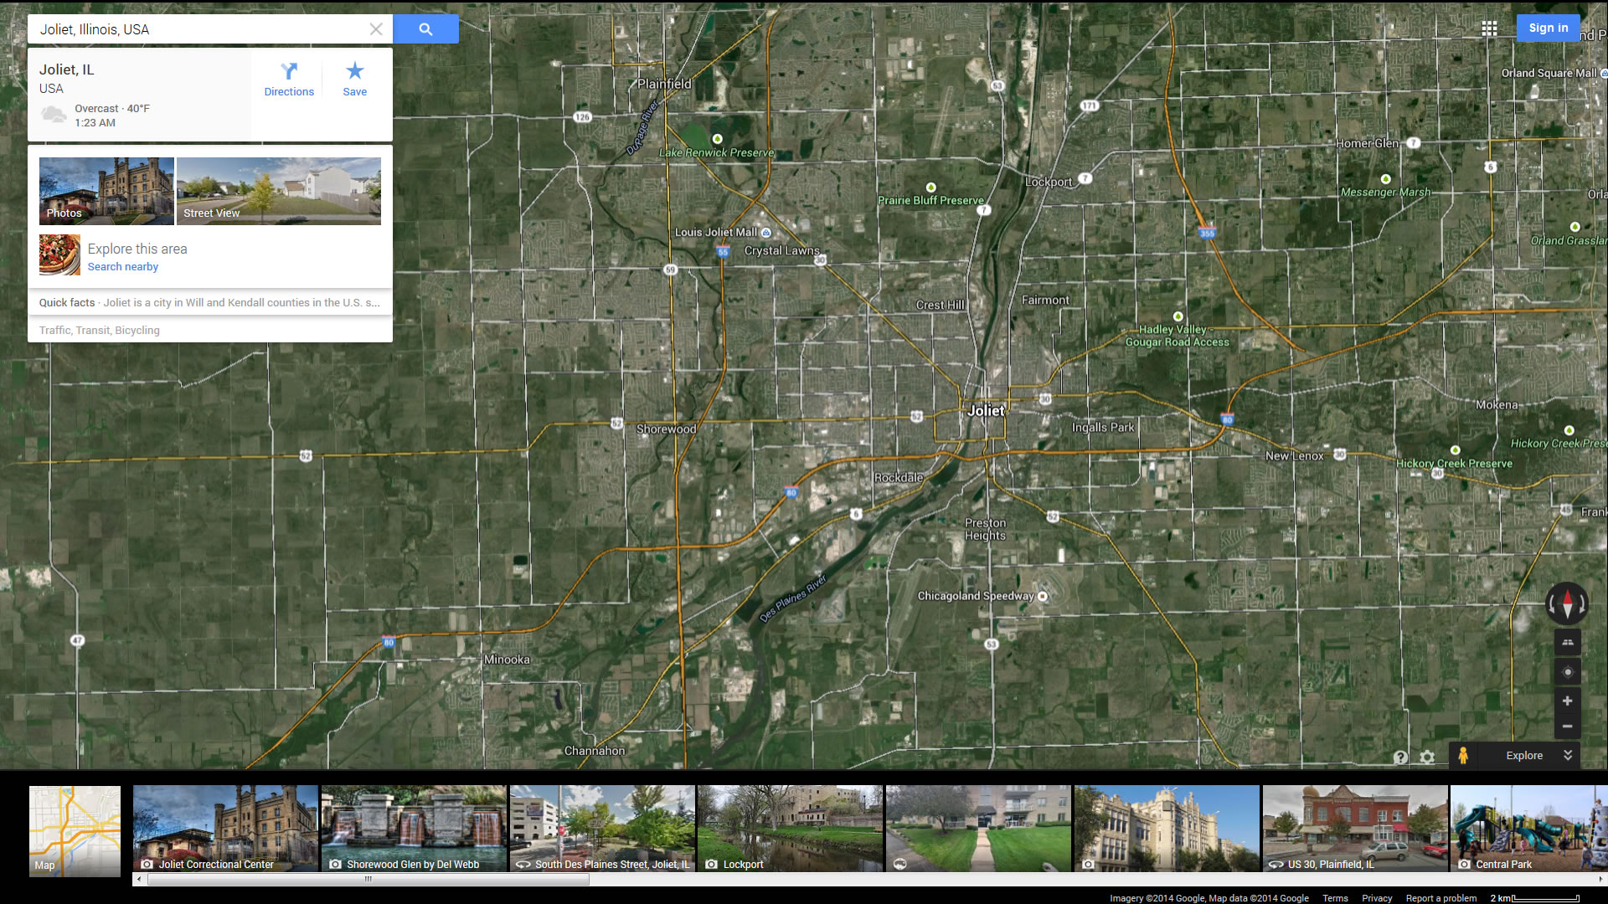
Task: Zoom out with the minus button
Action: [x=1567, y=727]
